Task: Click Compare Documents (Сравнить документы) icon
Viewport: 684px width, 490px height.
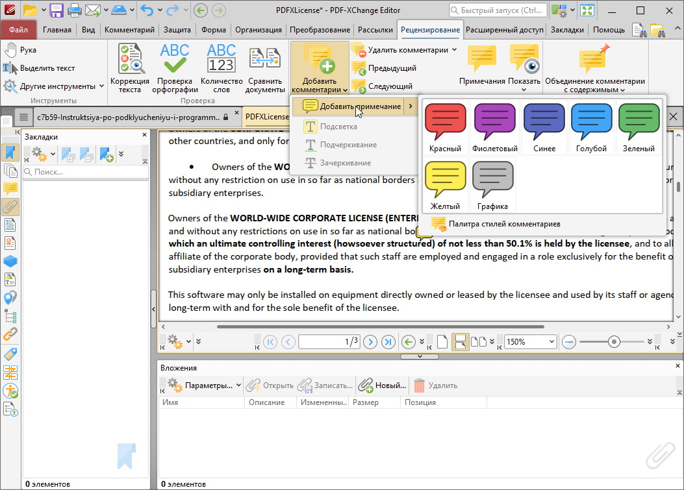Action: tap(265, 67)
